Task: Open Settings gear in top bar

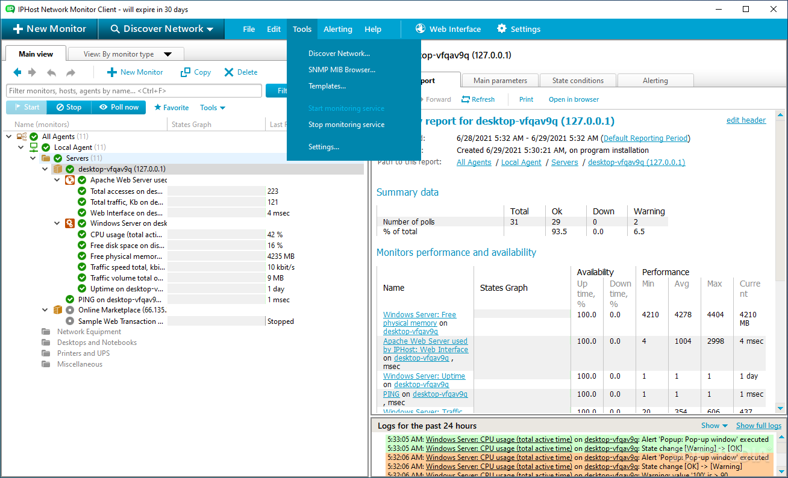Action: point(502,29)
